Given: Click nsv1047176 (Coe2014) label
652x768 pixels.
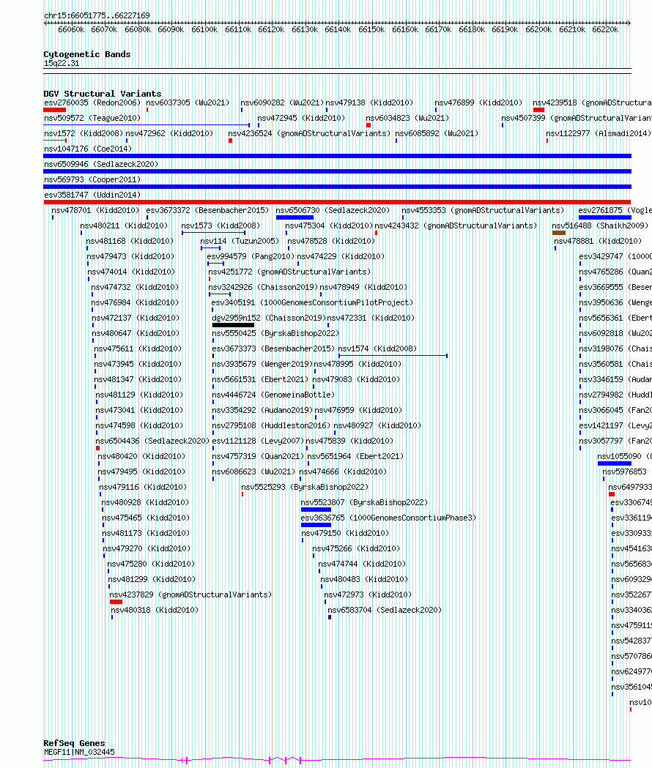Looking at the screenshot, I should click(x=88, y=149).
